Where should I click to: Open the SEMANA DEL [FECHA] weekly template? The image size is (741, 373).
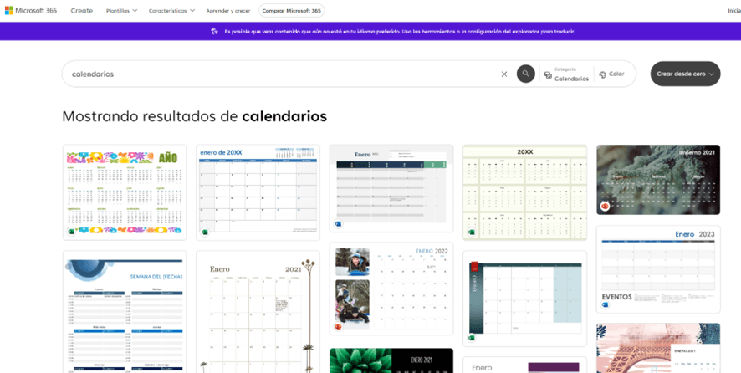coord(125,312)
